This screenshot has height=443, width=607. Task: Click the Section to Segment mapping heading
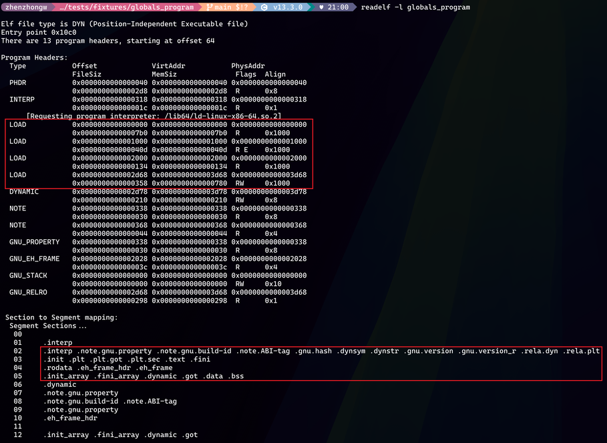point(61,317)
